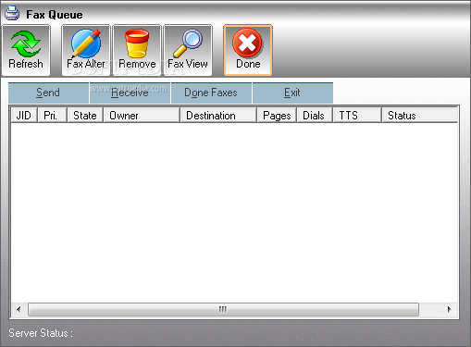Screen dimensions: 471x347
Task: Click the Dials column header
Action: (315, 116)
